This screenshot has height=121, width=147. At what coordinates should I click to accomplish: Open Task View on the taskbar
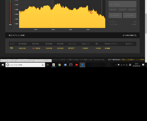point(48,65)
